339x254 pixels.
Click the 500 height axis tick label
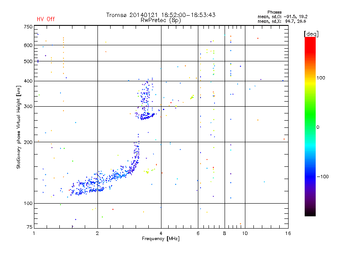(28, 61)
